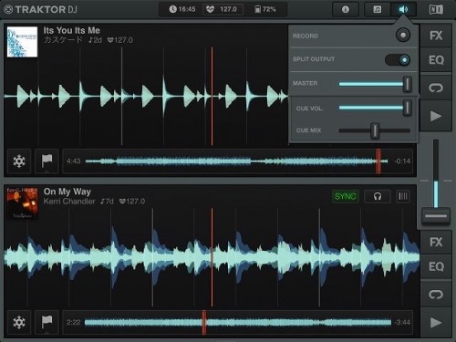Open FX panel for top deck

tap(436, 36)
